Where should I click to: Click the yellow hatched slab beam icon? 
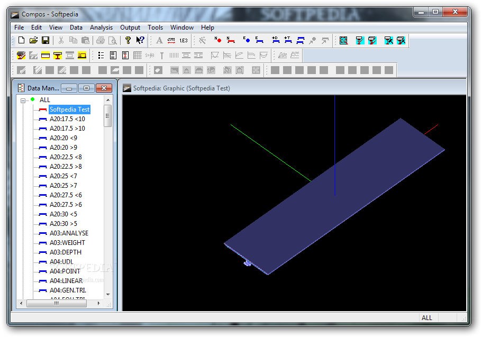[x=21, y=56]
